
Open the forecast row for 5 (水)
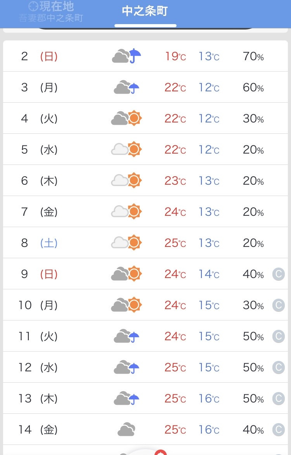145,149
